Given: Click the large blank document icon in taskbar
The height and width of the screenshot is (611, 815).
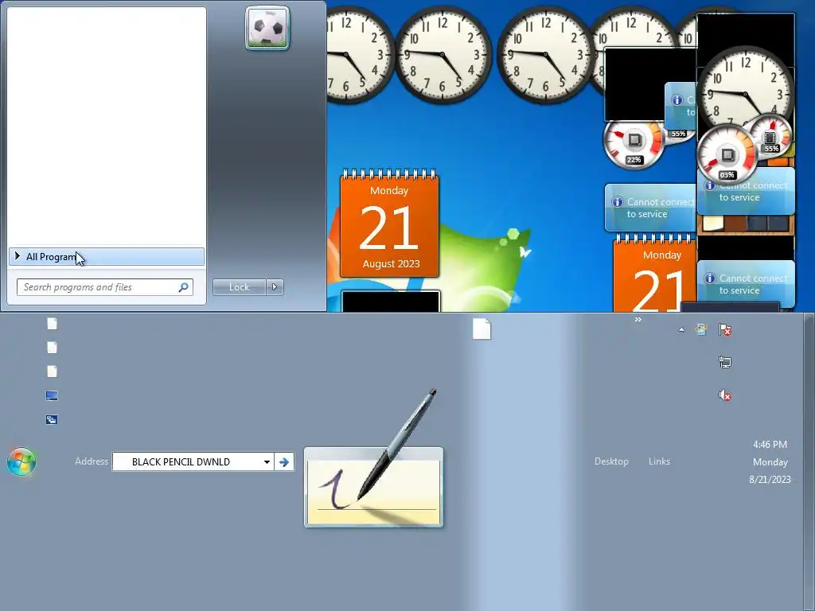Looking at the screenshot, I should click(x=482, y=329).
